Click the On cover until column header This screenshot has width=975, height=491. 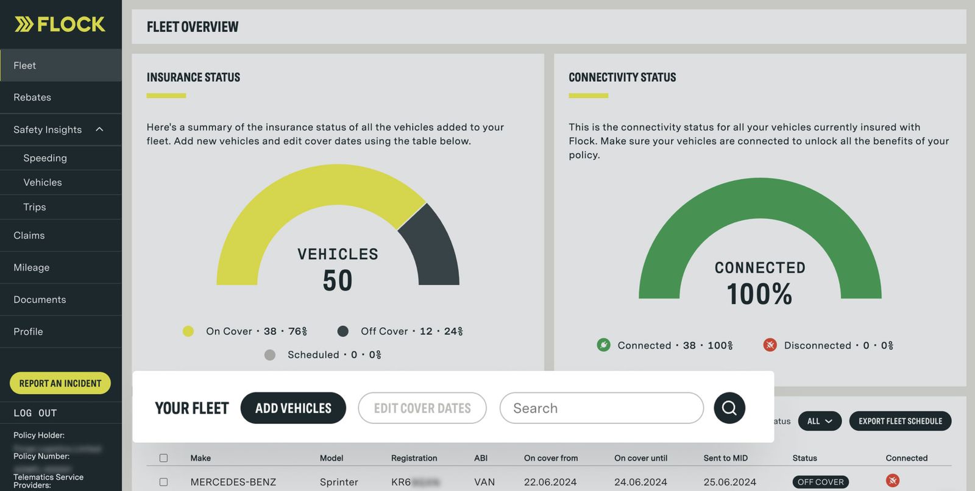coord(641,458)
